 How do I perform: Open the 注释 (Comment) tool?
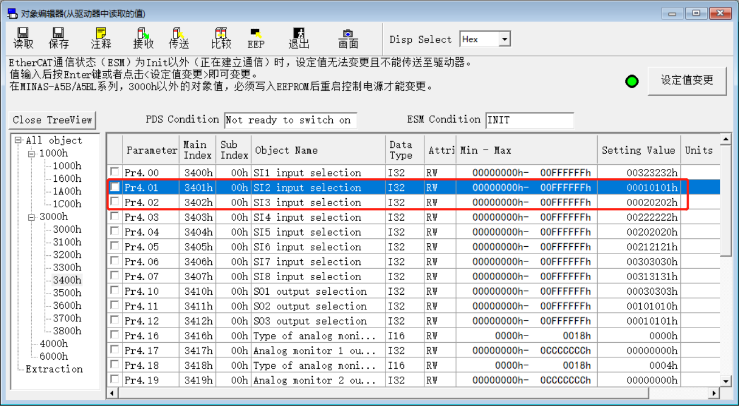(101, 38)
